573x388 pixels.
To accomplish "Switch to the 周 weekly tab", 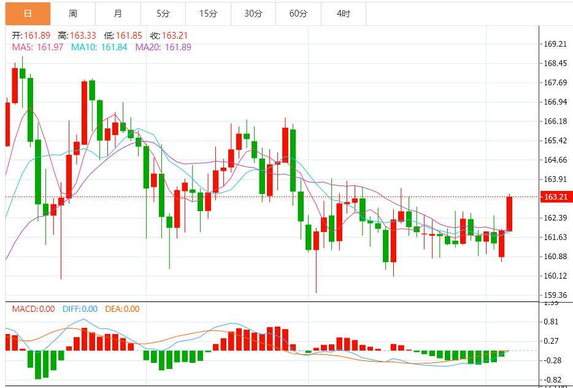I will tap(73, 14).
